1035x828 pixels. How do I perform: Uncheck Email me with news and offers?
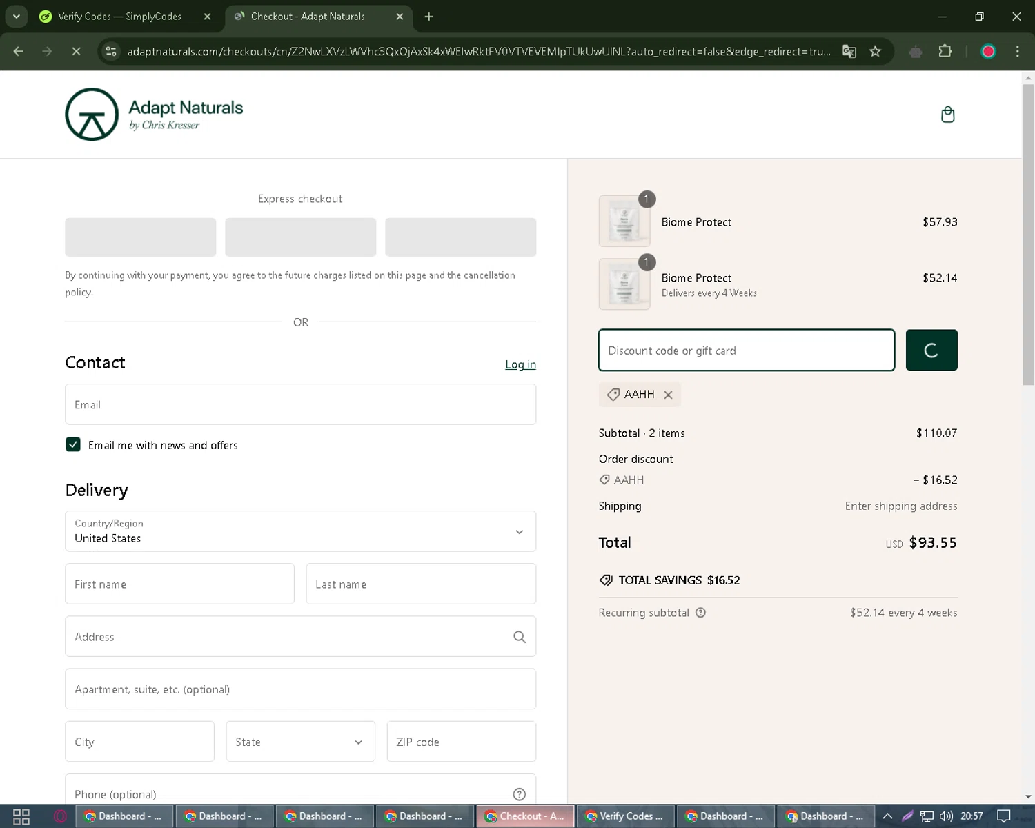click(x=73, y=444)
